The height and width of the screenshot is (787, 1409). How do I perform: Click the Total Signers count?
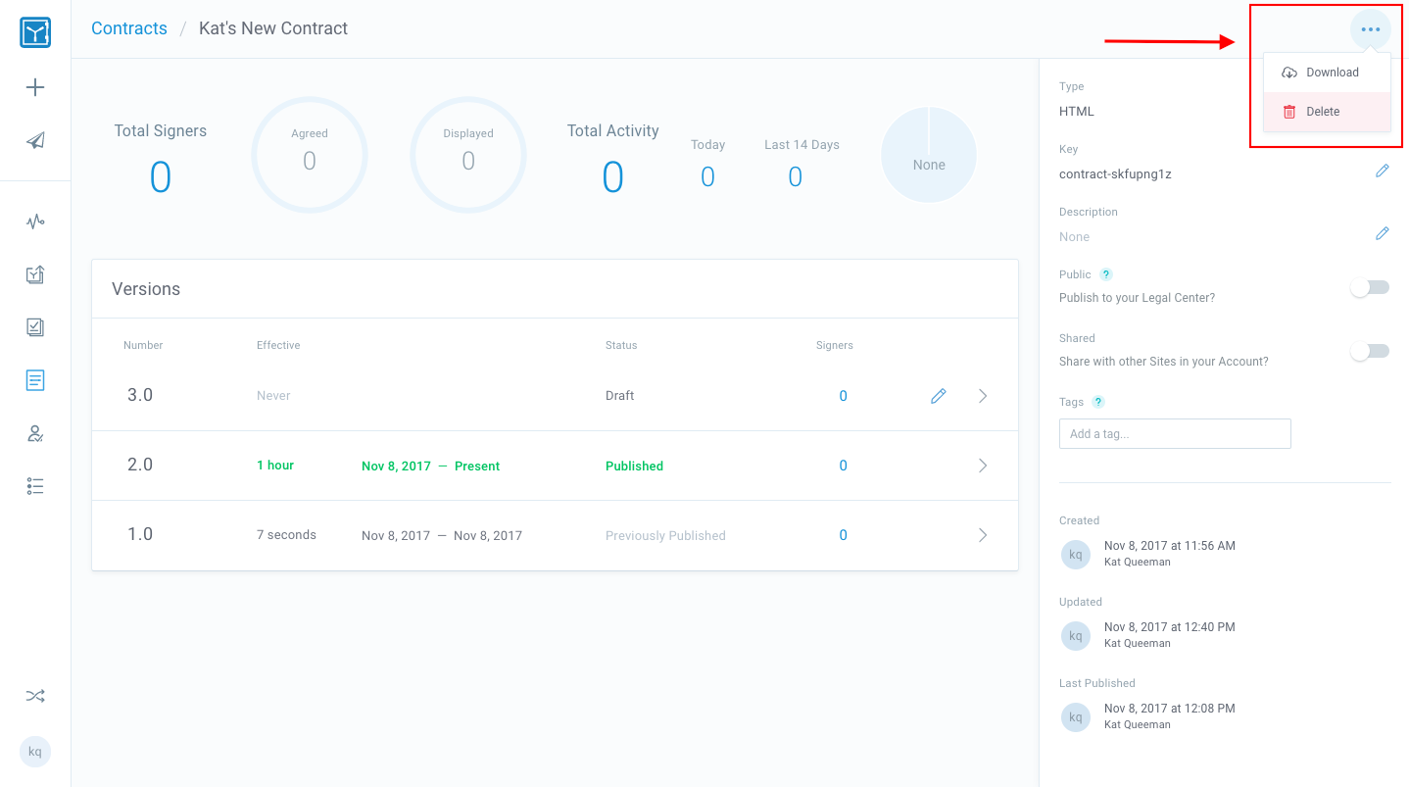pyautogui.click(x=161, y=177)
